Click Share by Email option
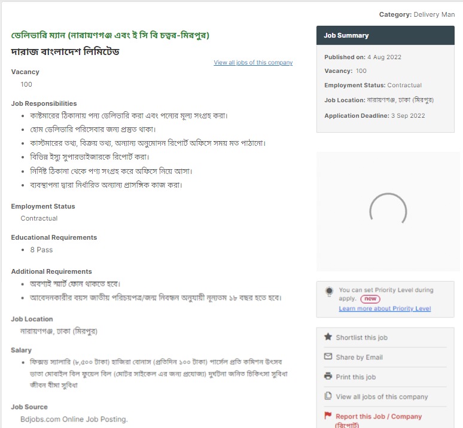The height and width of the screenshot is (428, 463). [360, 357]
